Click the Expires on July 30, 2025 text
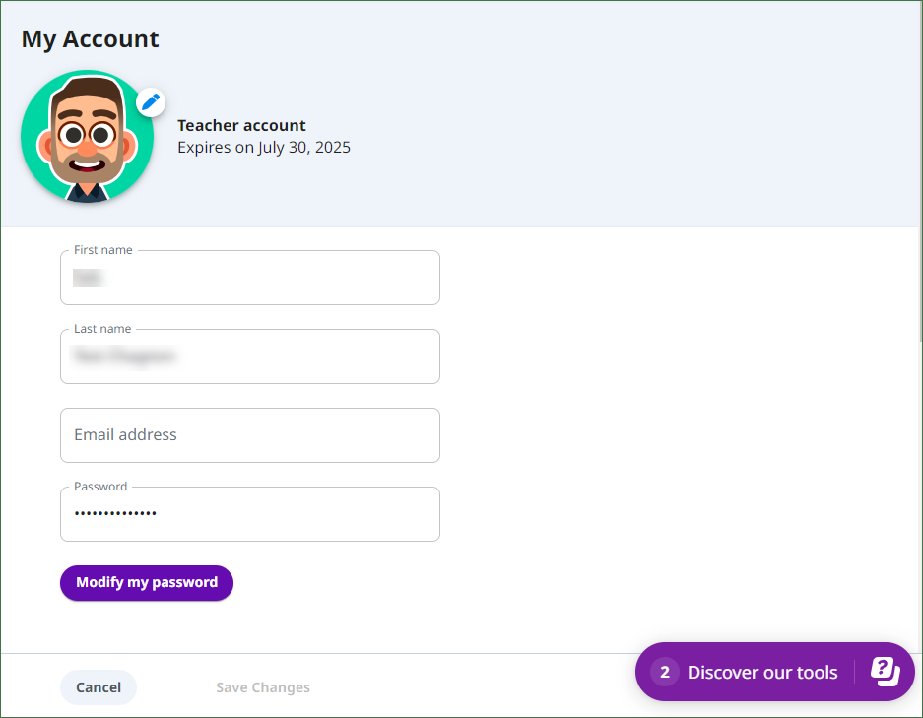This screenshot has width=923, height=718. [264, 147]
